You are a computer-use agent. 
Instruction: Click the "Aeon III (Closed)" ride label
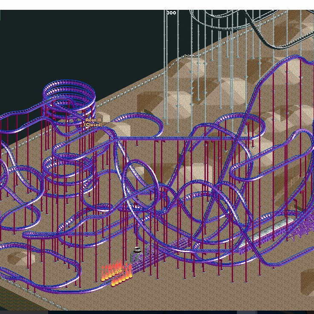[93, 122]
